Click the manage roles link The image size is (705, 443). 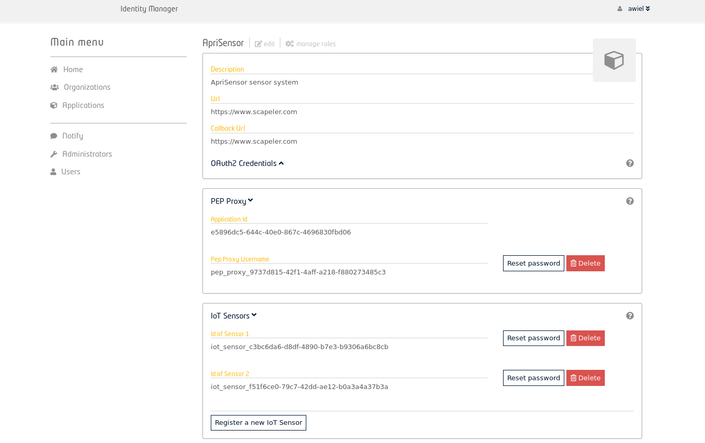(x=310, y=44)
